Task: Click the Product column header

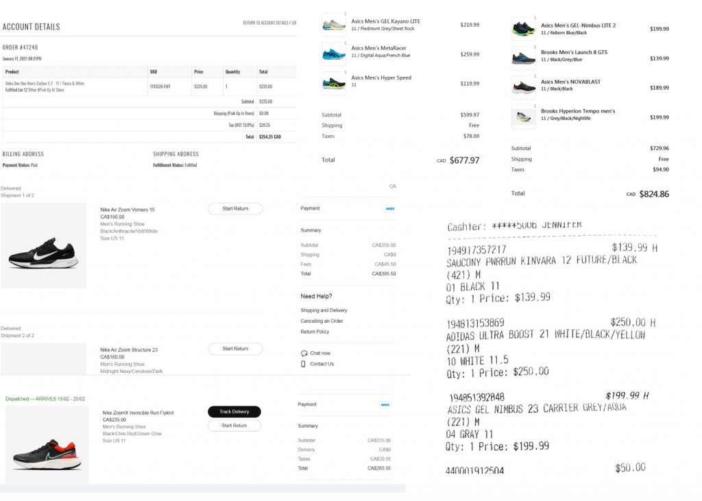Action: click(12, 72)
